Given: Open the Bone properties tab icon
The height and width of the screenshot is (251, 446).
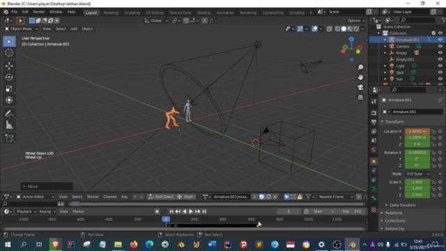Looking at the screenshot, I should (374, 198).
